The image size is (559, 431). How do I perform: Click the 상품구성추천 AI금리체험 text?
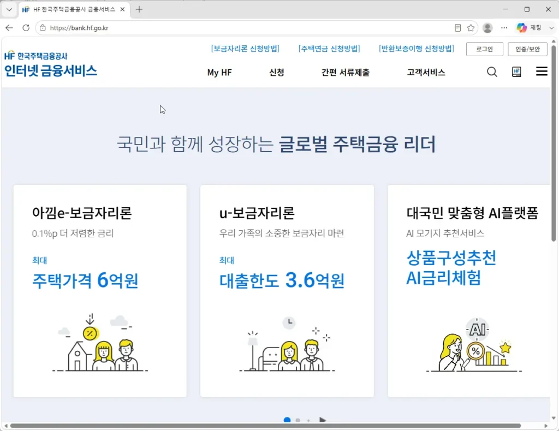[x=451, y=268]
